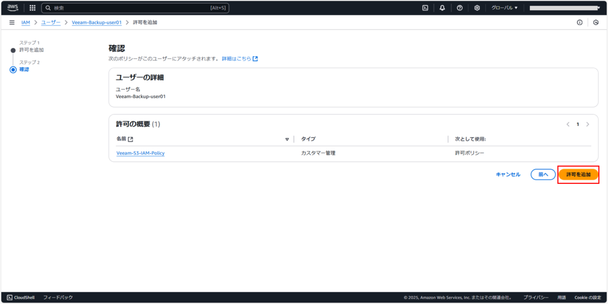Click the カスタマー管理 cell
This screenshot has height=304, width=608.
pyautogui.click(x=318, y=153)
